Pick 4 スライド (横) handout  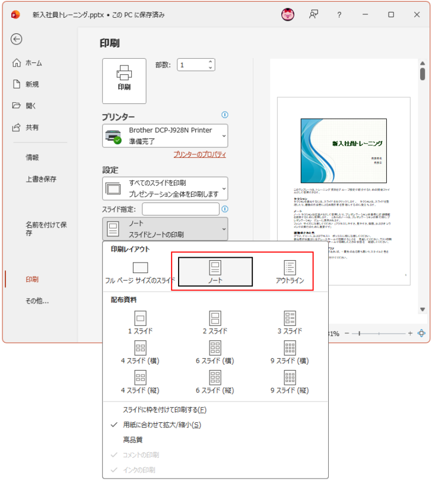point(140,353)
